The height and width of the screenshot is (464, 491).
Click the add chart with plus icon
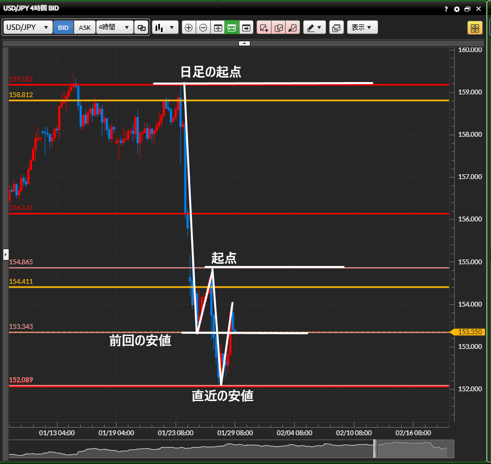pyautogui.click(x=264, y=28)
